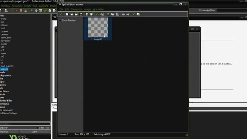Click 'Size: 100 x 100' status text
247x139 pixels.
click(82, 134)
